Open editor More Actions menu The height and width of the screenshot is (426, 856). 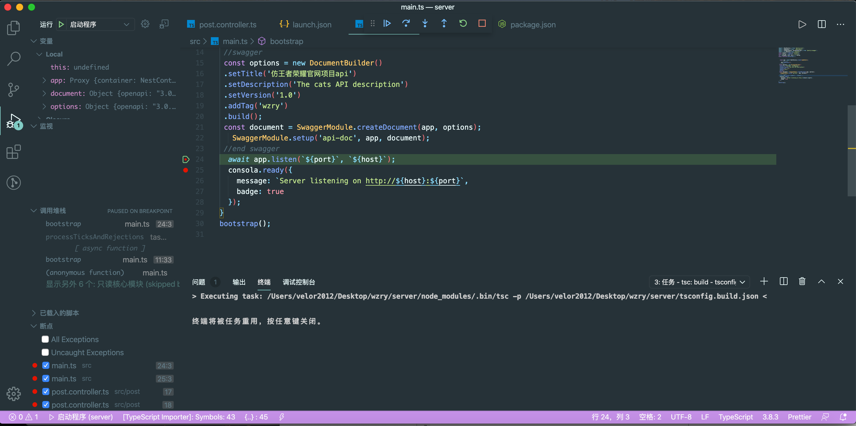[840, 25]
